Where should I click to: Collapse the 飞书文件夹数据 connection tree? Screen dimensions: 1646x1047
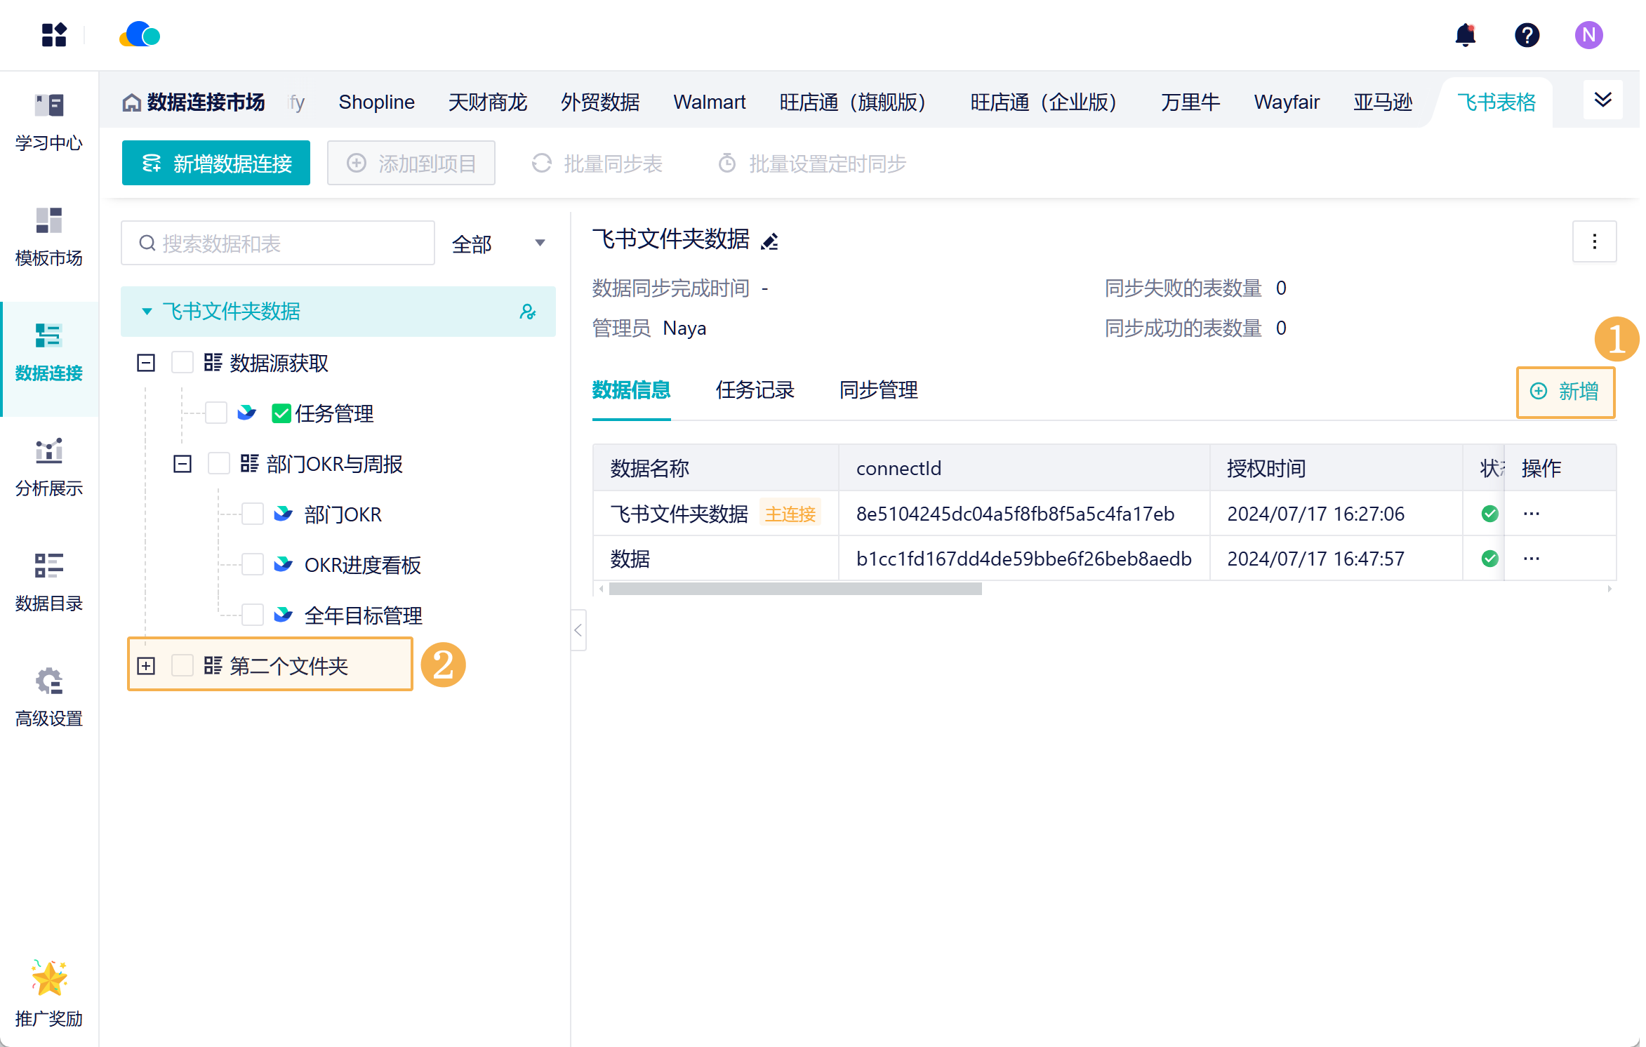tap(147, 312)
